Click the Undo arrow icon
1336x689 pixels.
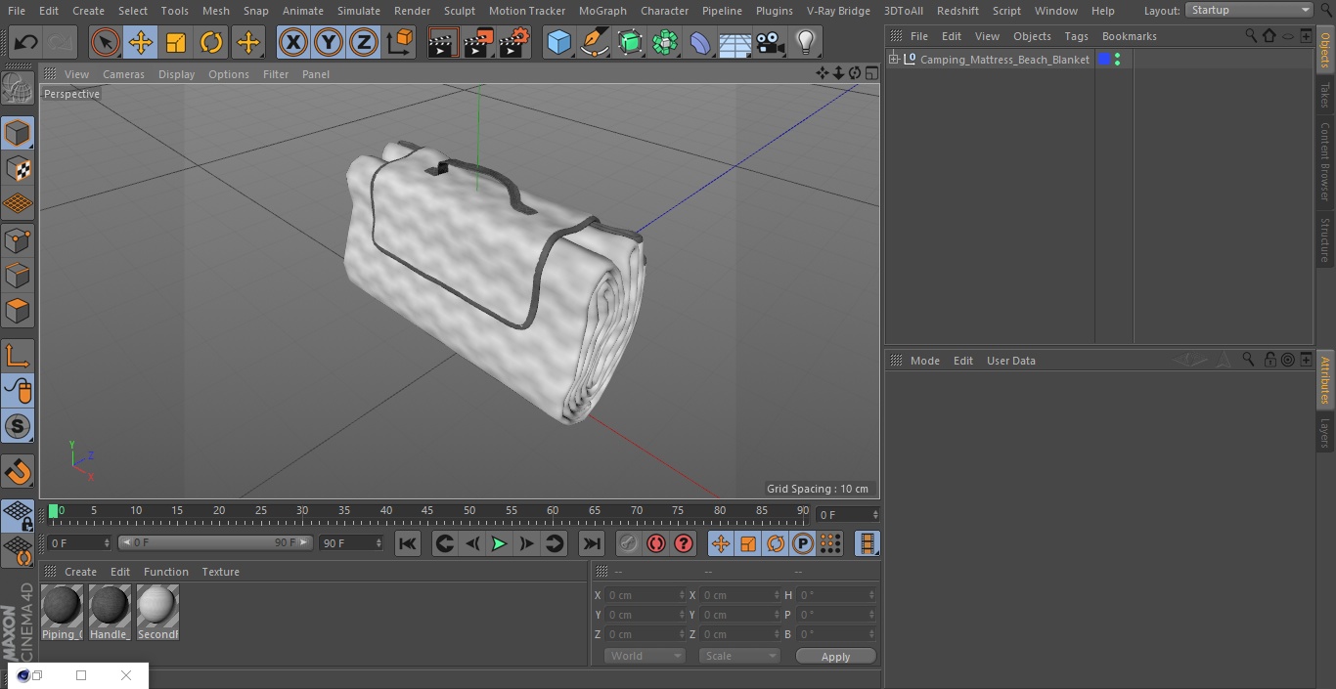click(x=26, y=43)
